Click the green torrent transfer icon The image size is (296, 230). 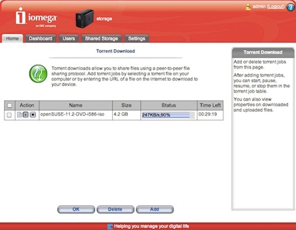click(x=38, y=74)
